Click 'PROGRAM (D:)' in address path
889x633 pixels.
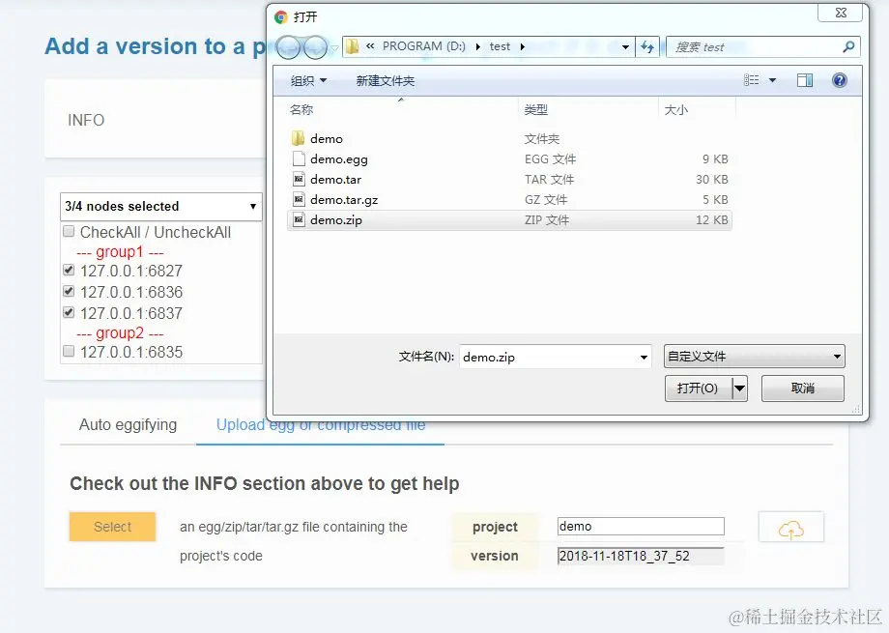pyautogui.click(x=423, y=46)
